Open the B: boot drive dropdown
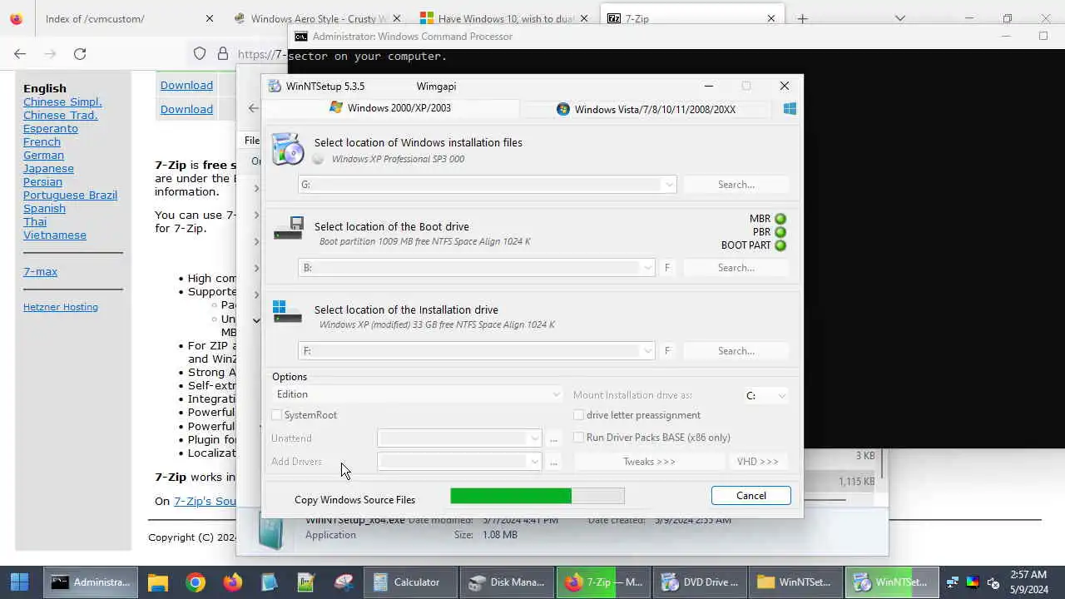 pyautogui.click(x=647, y=268)
